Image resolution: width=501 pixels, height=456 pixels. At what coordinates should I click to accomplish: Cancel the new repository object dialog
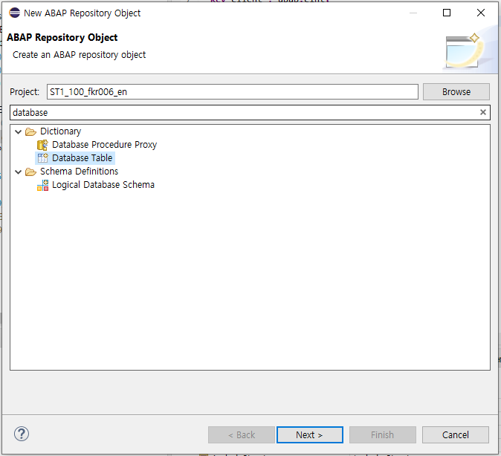pyautogui.click(x=455, y=434)
